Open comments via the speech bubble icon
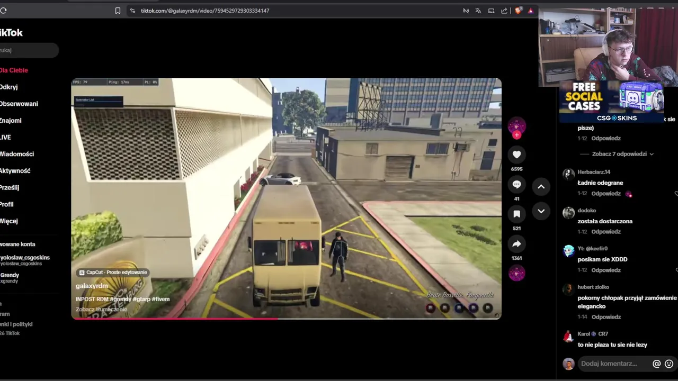 click(516, 184)
